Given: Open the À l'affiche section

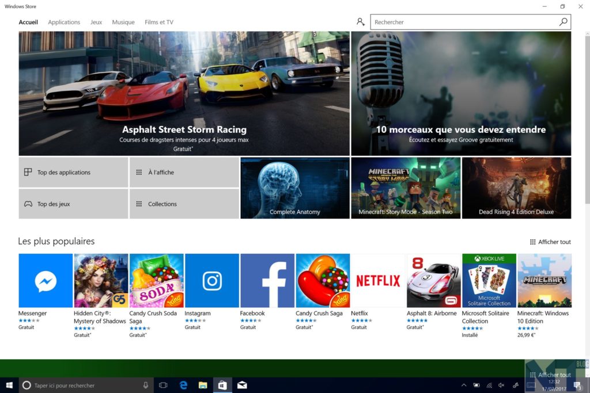Looking at the screenshot, I should 184,172.
